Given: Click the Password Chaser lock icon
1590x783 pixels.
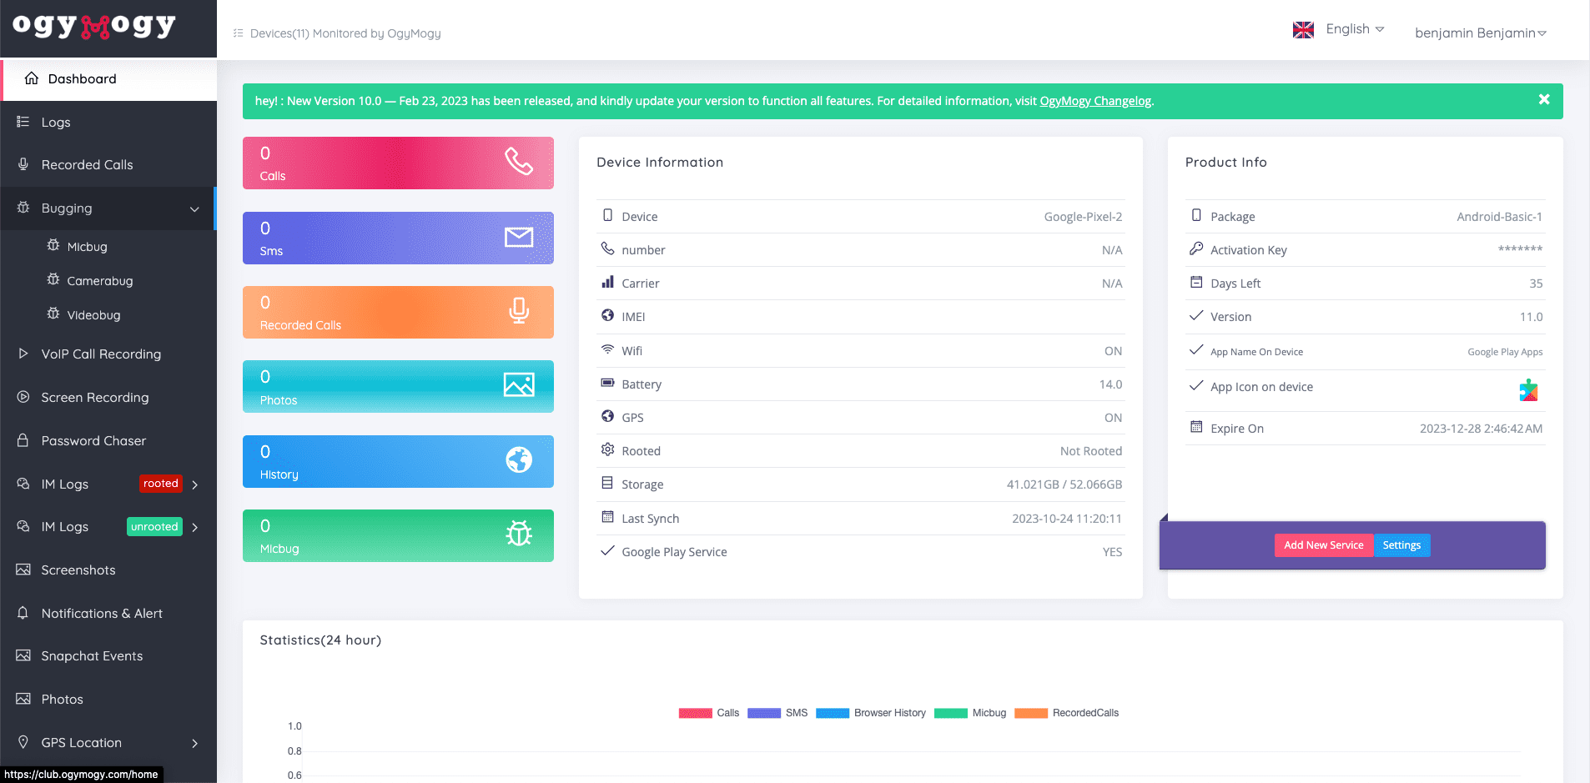Looking at the screenshot, I should 23,439.
